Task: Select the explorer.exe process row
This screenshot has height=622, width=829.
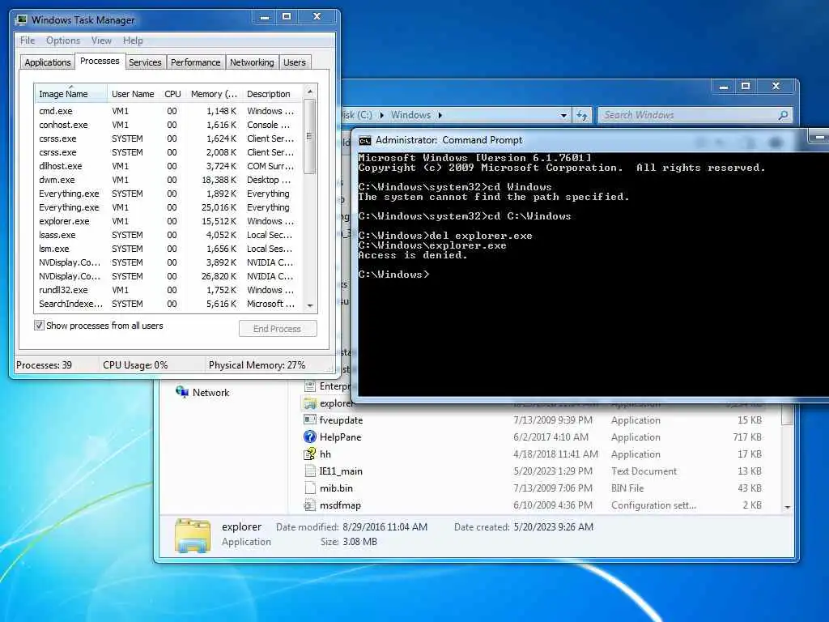Action: pyautogui.click(x=169, y=221)
